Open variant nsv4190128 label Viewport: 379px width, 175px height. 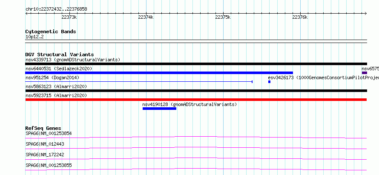coord(189,104)
